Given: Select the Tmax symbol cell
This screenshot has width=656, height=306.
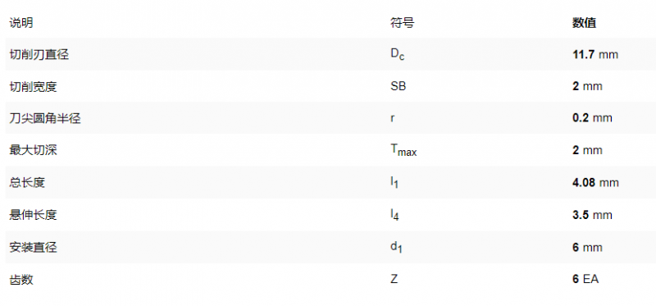Looking at the screenshot, I should tap(403, 151).
